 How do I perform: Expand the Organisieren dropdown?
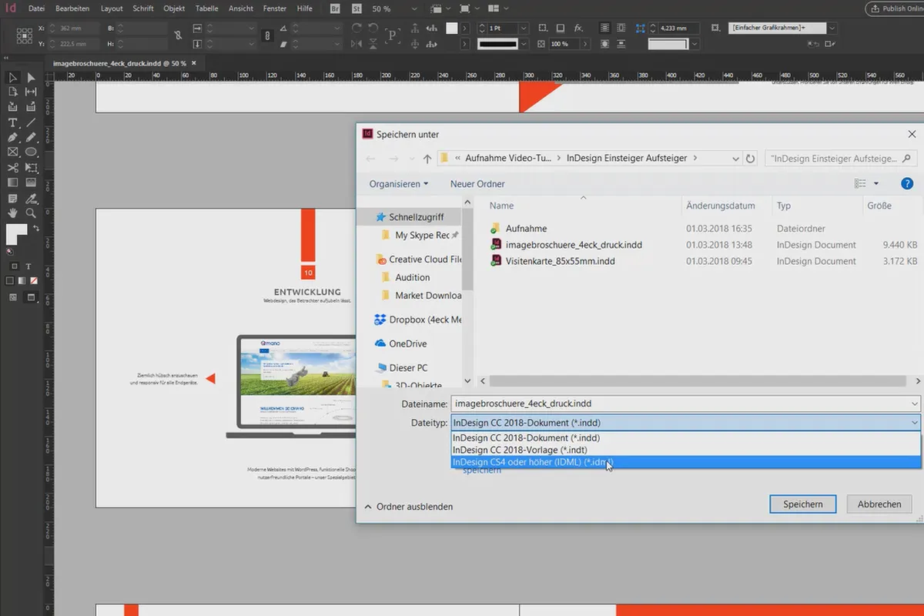(x=399, y=184)
